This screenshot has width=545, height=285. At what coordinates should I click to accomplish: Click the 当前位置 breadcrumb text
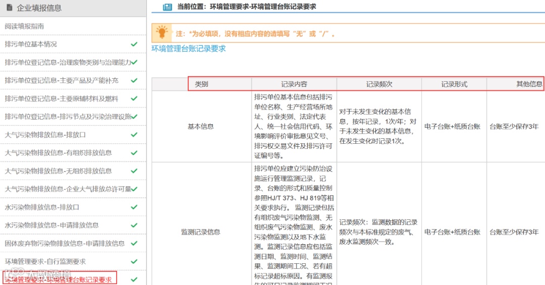246,7
